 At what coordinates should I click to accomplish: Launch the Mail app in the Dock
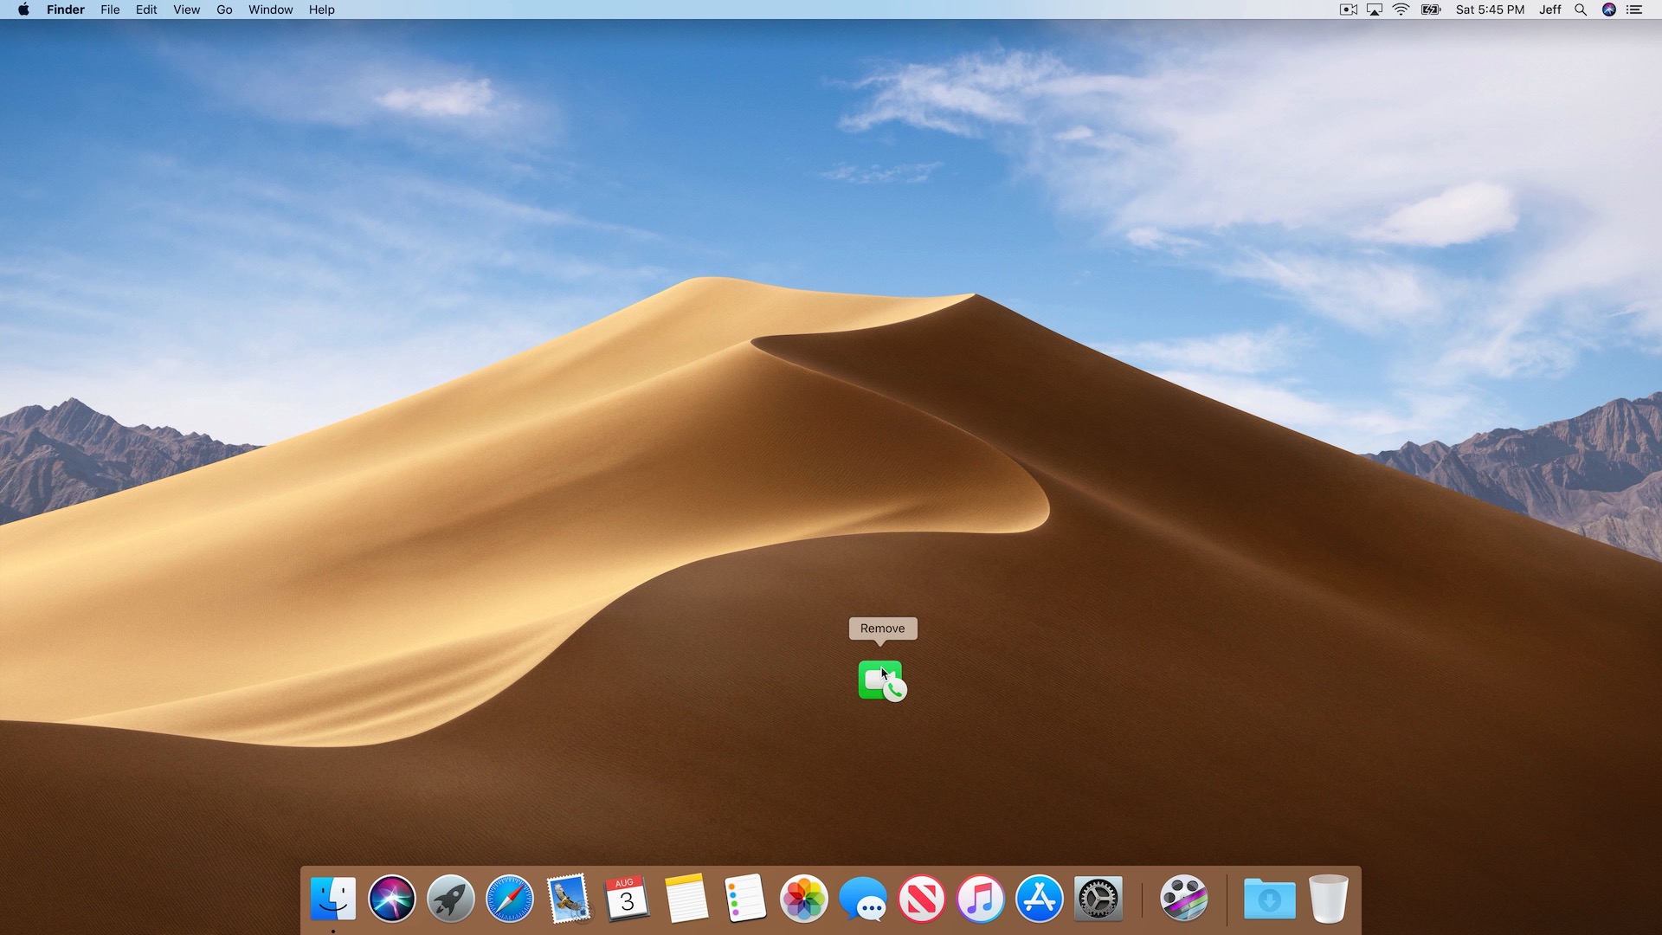(568, 899)
